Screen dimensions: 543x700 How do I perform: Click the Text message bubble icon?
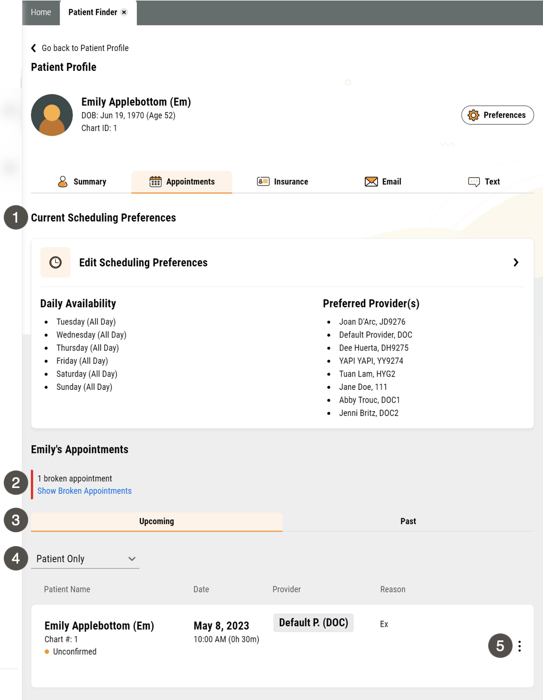[474, 182]
